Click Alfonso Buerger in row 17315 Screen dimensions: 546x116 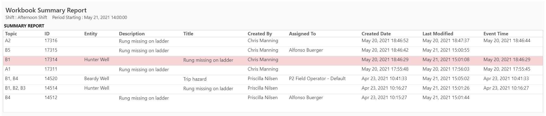click(306, 50)
